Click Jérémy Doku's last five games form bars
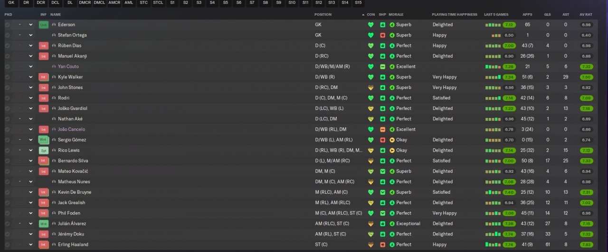The image size is (608, 252). [493, 234]
